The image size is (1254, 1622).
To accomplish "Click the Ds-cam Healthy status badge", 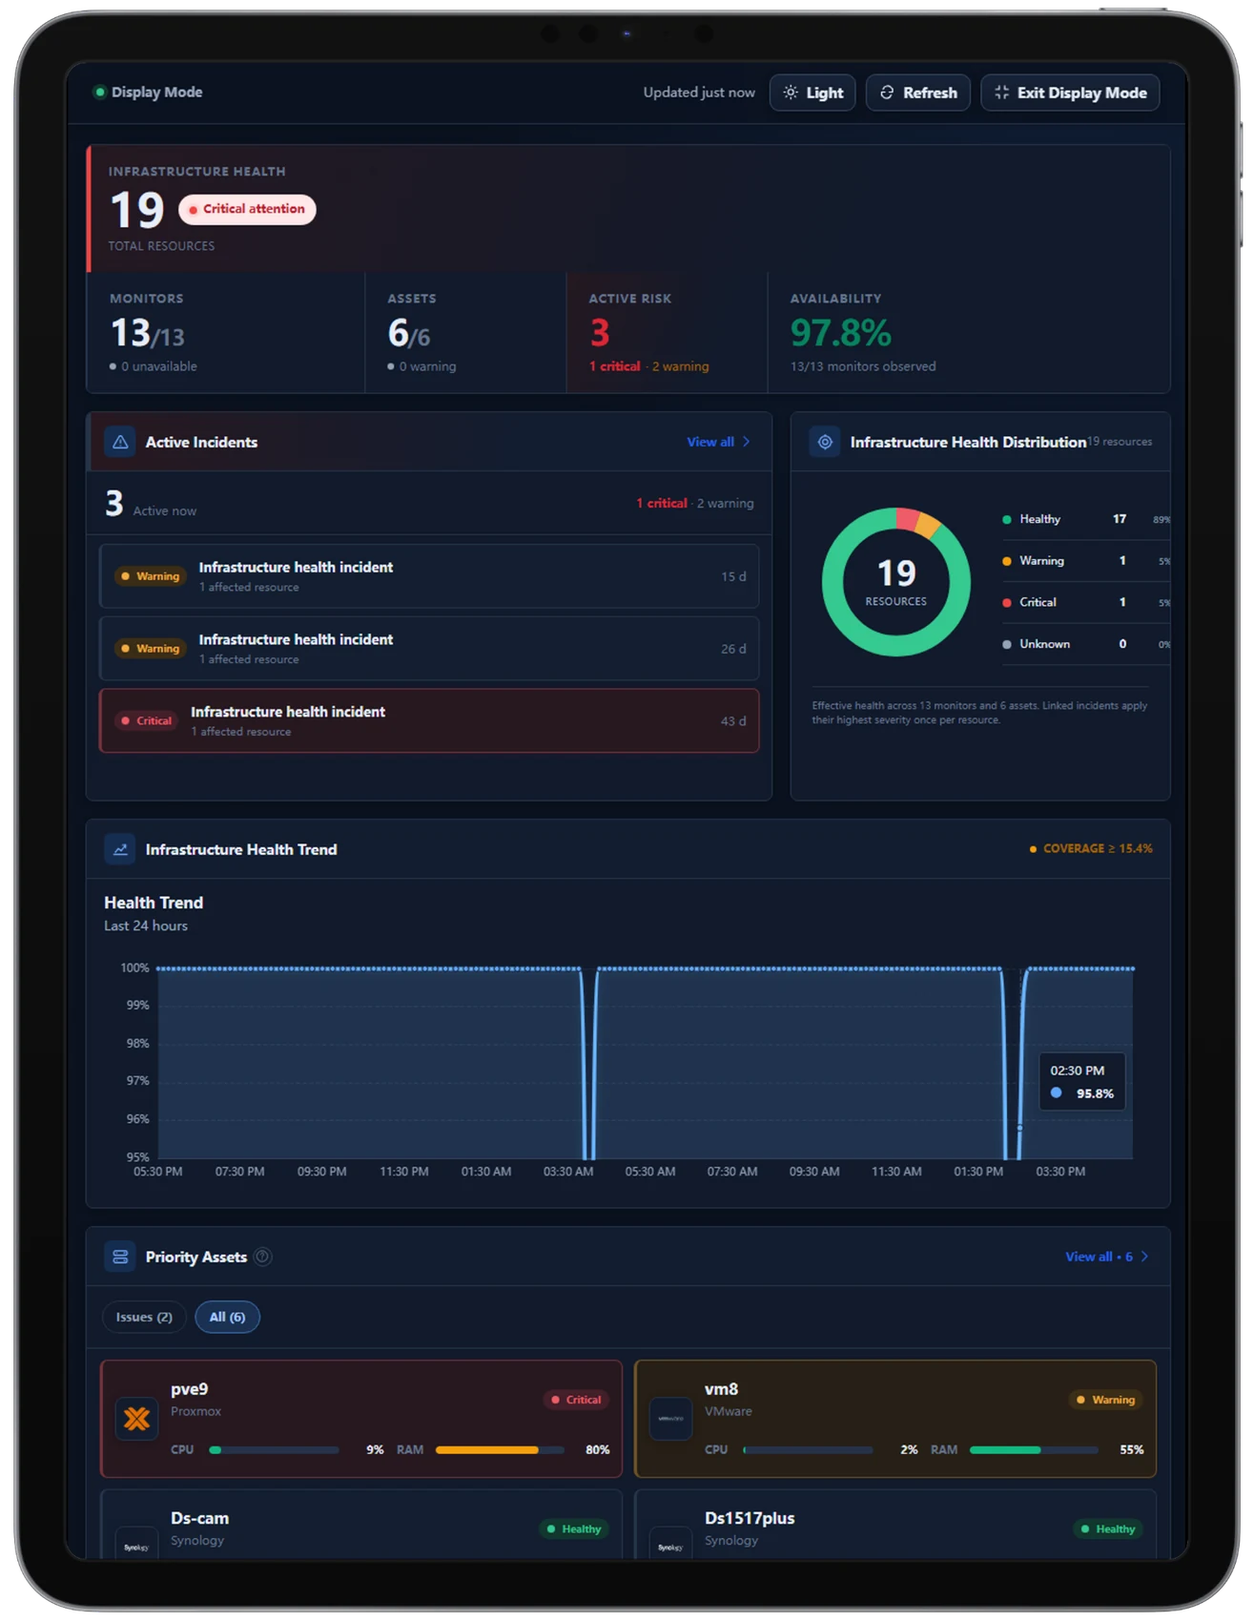I will click(573, 1528).
